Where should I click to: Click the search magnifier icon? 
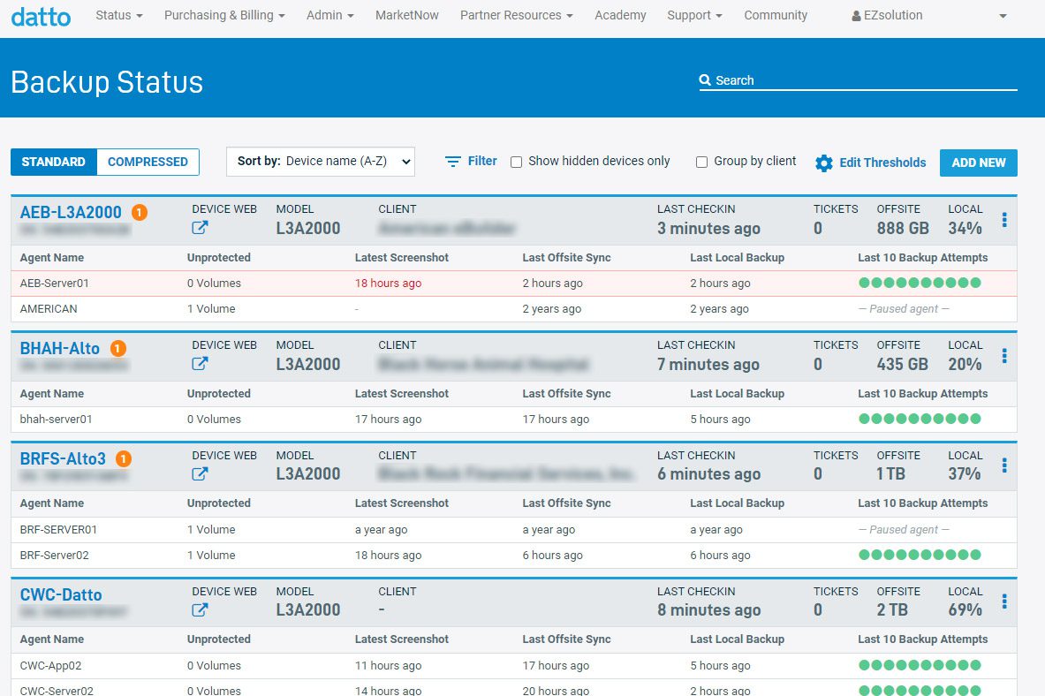(705, 80)
